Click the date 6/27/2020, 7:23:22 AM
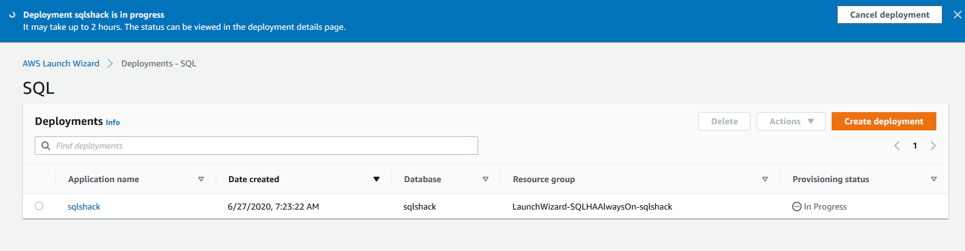The image size is (965, 251). click(x=274, y=207)
